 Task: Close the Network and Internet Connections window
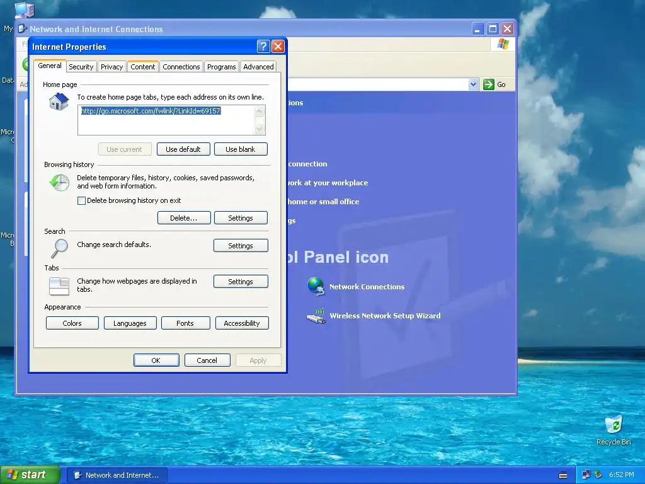click(508, 29)
